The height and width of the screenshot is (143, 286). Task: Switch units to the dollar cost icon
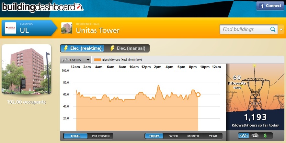pyautogui.click(x=265, y=136)
